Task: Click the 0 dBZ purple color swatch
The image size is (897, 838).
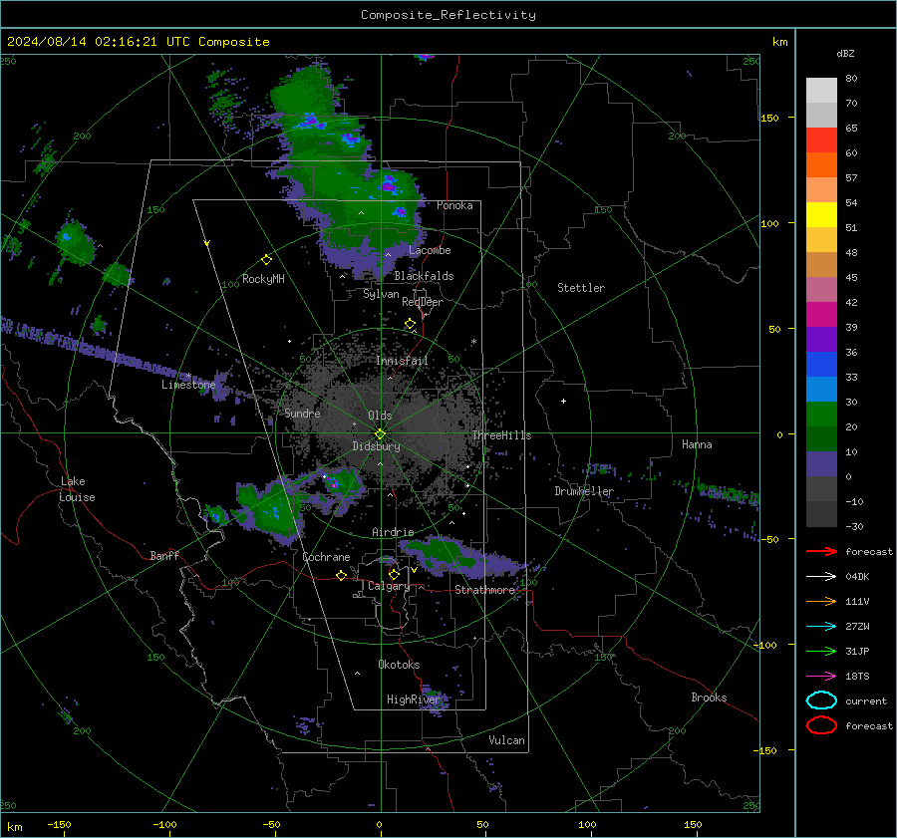Action: [821, 463]
